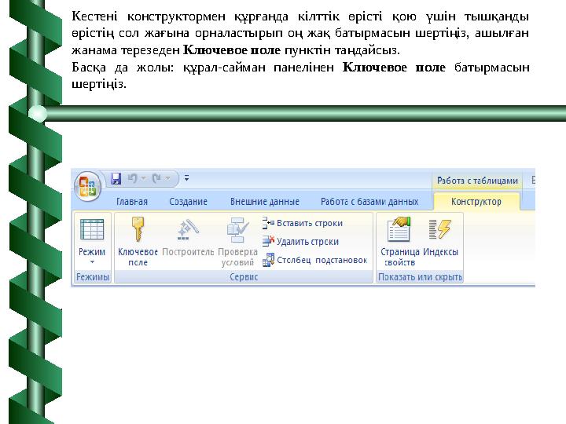This screenshot has height=424, width=566.
Task: Click the Работа с таблицами contextual header
Action: point(477,181)
